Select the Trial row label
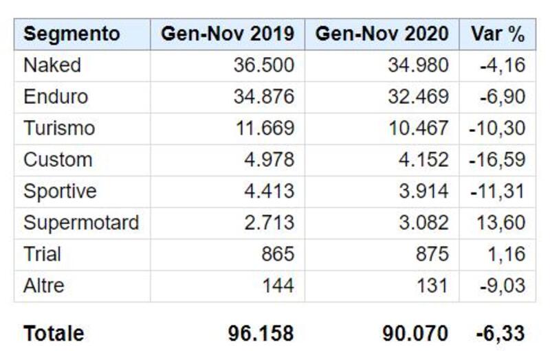550x351 pixels. coord(42,254)
